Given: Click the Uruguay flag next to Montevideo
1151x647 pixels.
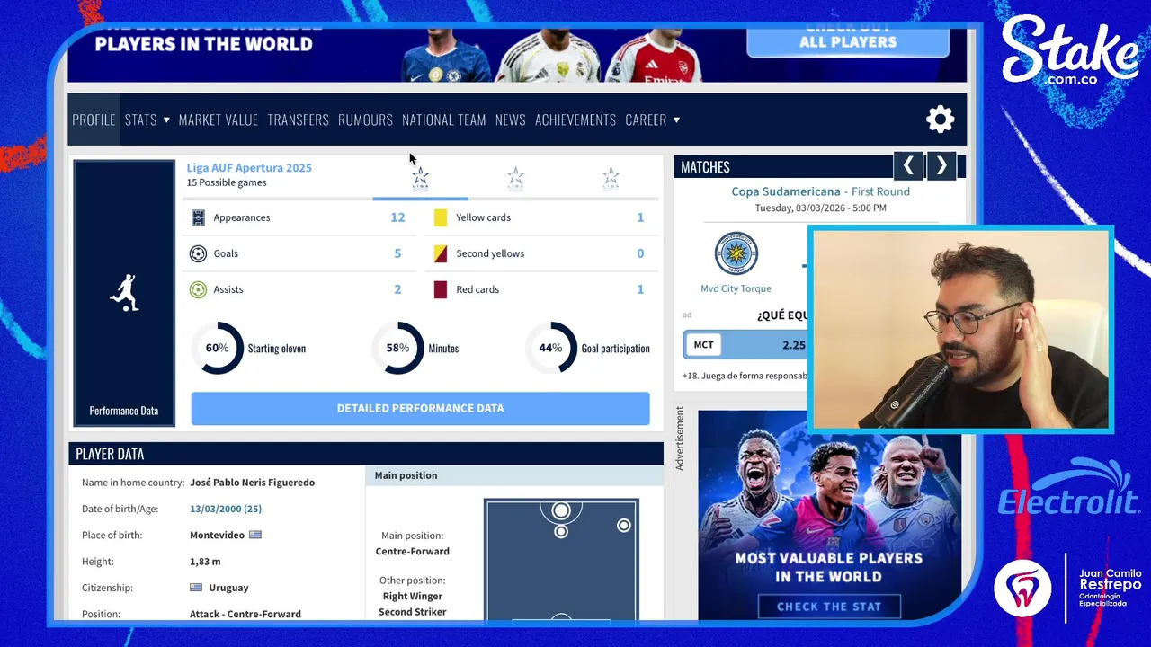Looking at the screenshot, I should pos(255,535).
